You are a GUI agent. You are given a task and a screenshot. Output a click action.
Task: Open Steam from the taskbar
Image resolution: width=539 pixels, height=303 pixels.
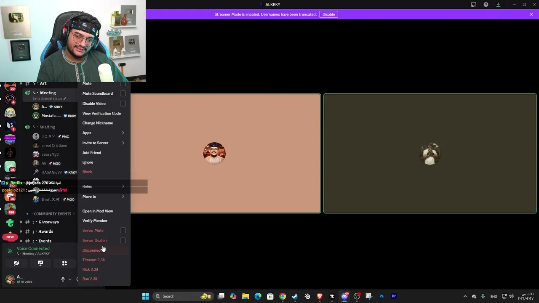coord(295,296)
